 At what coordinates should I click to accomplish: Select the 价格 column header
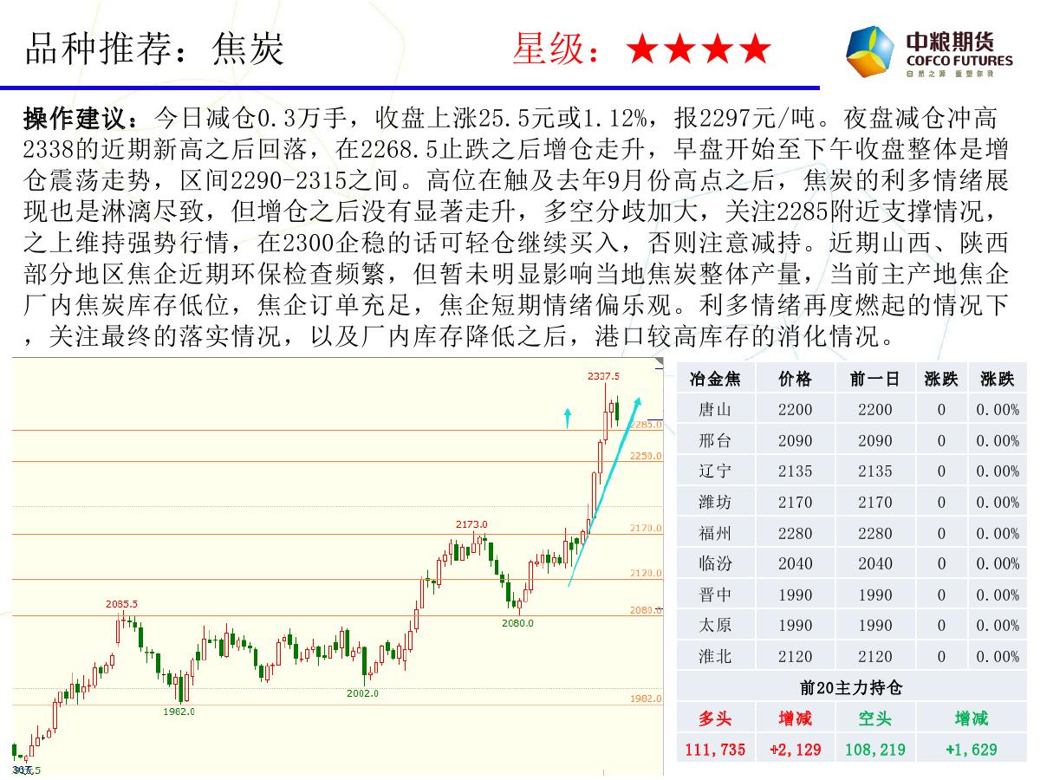point(795,379)
